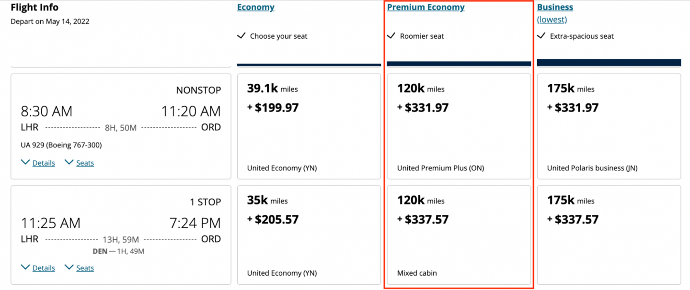
Task: Select 175k miles + $337.57 business fare
Action: point(609,234)
